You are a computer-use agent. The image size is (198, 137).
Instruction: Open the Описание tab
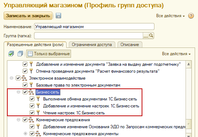[130, 45]
